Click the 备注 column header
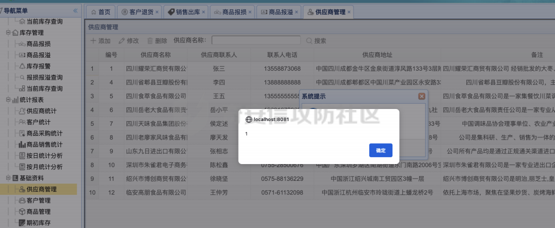Screen dimensions: 555x228 point(537,55)
